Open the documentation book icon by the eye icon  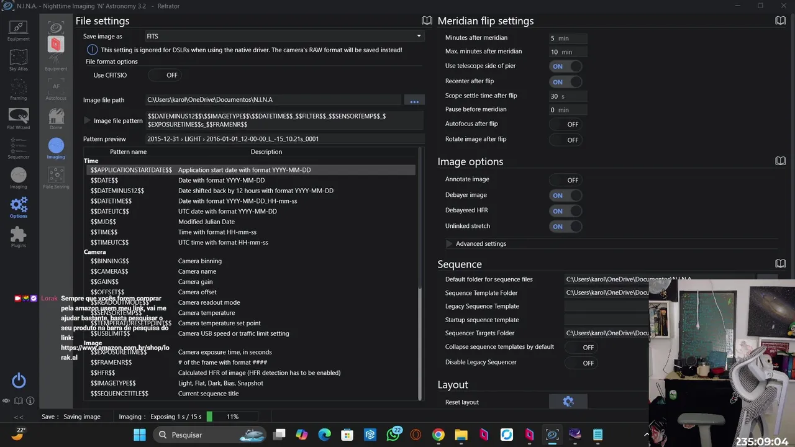coord(19,401)
